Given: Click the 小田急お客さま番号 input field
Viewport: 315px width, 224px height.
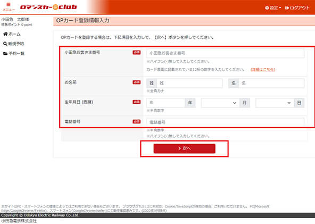Looking at the screenshot, I should coord(225,53).
